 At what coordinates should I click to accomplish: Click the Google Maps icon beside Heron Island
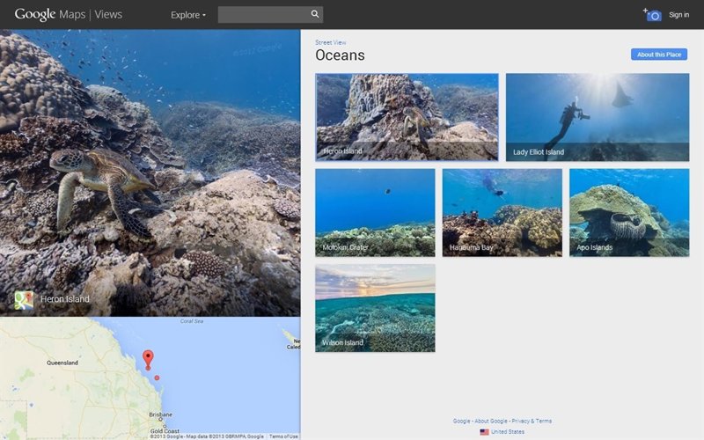click(24, 300)
